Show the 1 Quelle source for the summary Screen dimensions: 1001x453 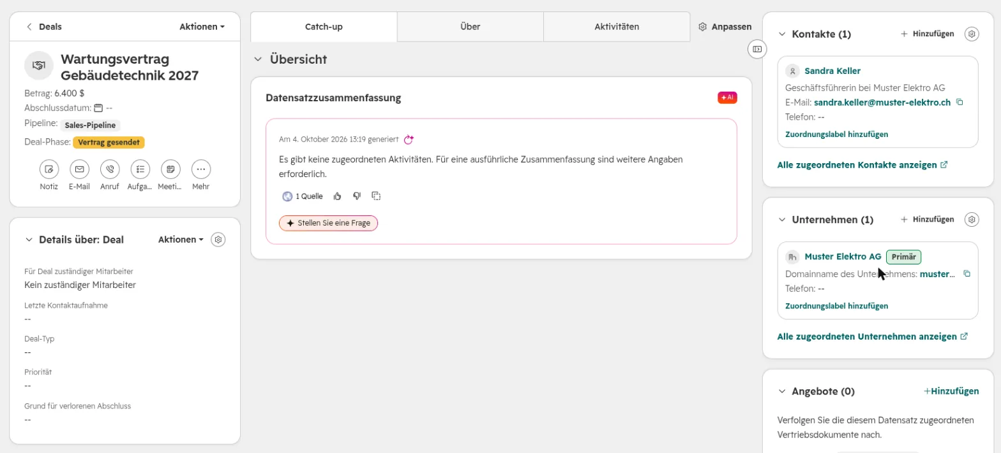[x=303, y=196]
